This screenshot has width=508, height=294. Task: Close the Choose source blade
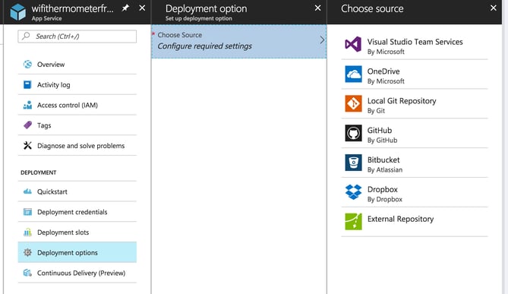[x=493, y=8]
